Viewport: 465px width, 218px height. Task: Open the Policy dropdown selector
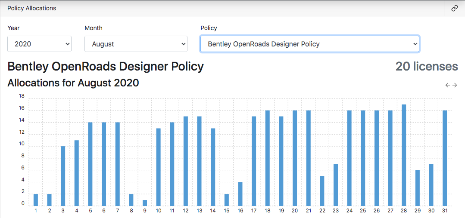310,44
